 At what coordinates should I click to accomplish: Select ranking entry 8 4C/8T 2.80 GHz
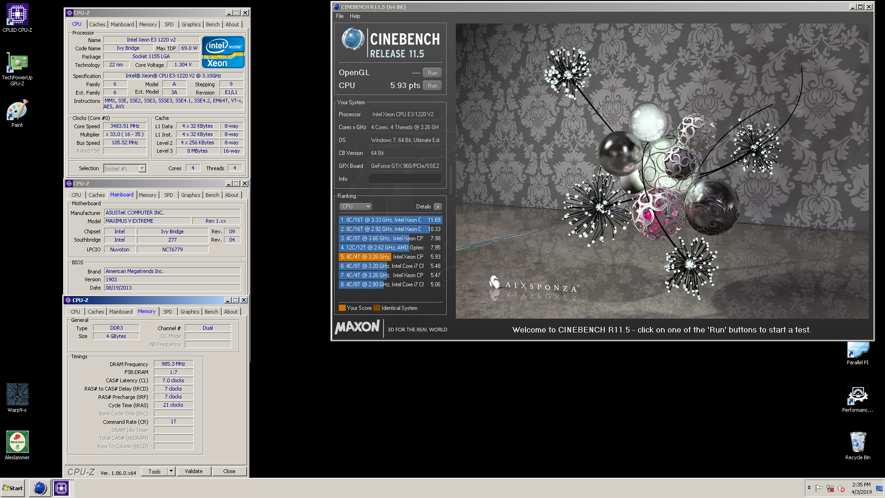[390, 285]
